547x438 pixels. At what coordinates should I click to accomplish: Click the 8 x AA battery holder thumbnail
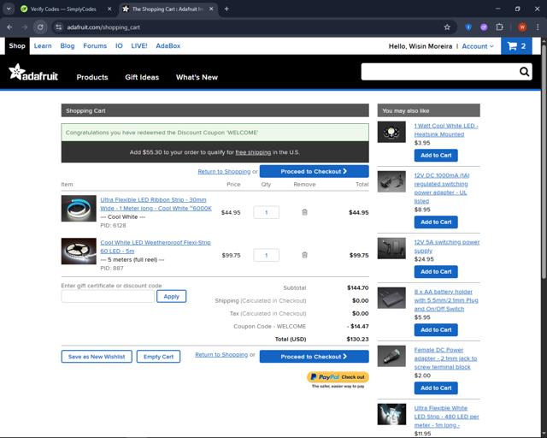(x=391, y=298)
